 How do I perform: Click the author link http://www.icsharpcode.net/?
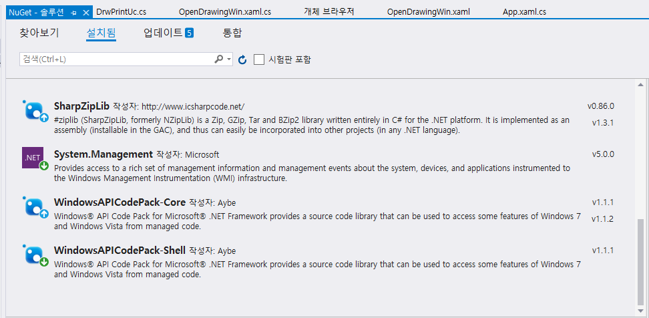click(x=193, y=107)
